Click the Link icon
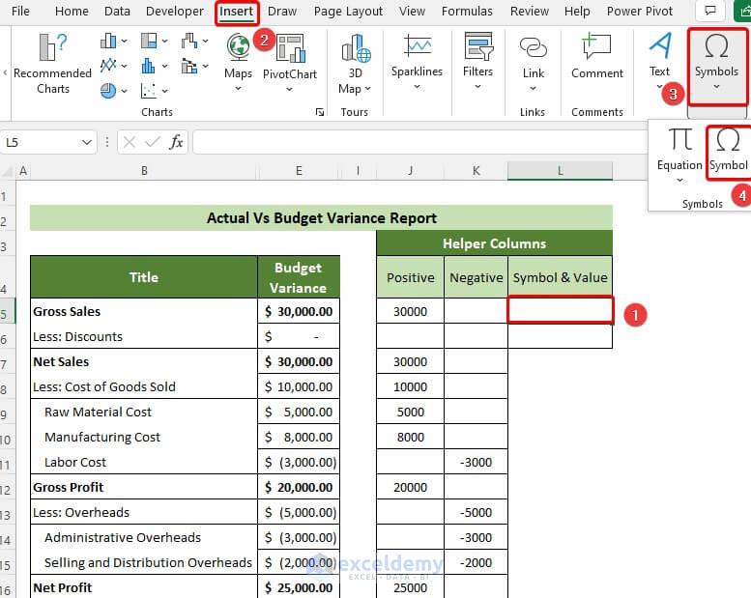This screenshot has height=598, width=751. point(534,48)
